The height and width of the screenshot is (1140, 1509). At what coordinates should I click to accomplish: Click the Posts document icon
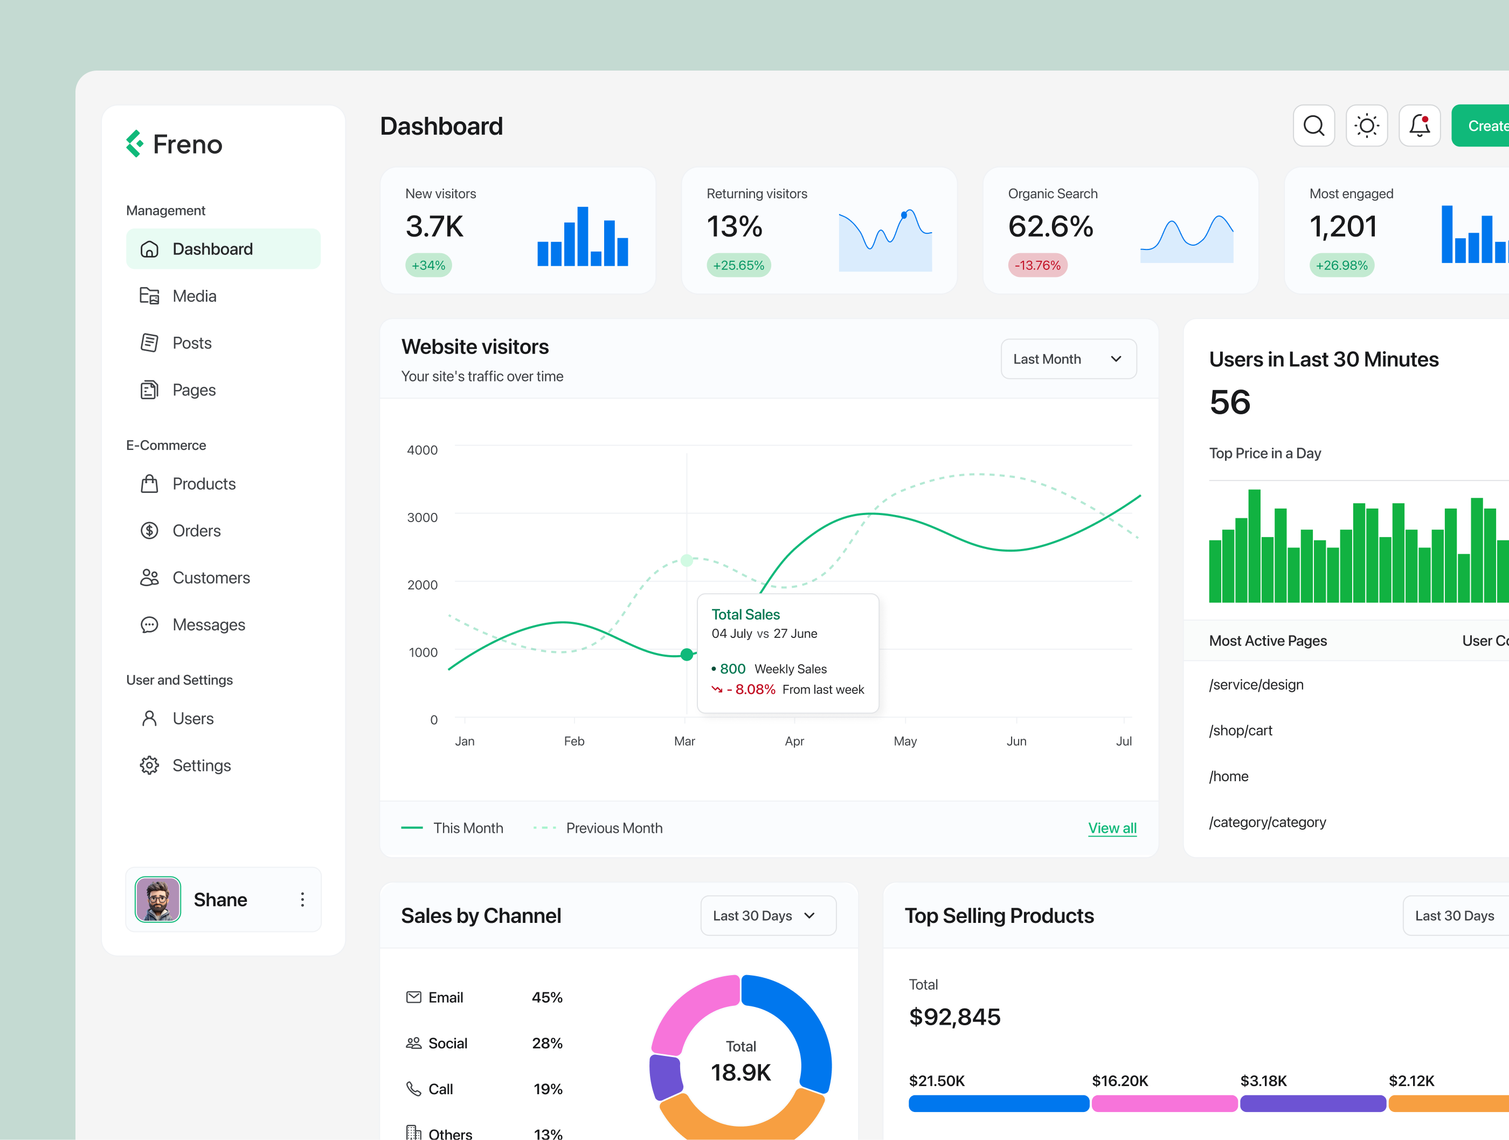(x=149, y=343)
